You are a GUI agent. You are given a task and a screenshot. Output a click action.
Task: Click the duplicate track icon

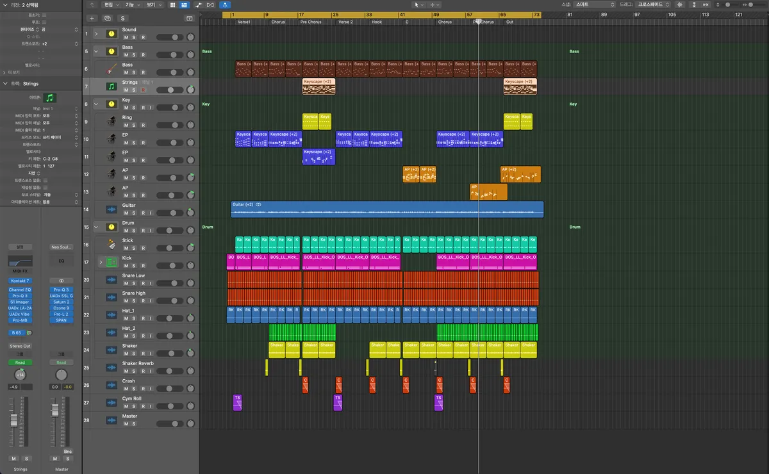click(107, 19)
